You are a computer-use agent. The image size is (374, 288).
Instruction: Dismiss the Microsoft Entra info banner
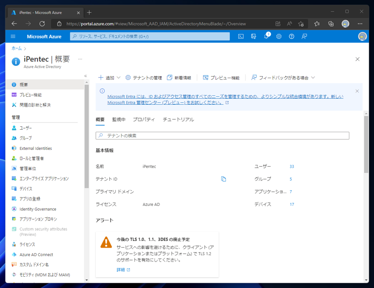pos(357,91)
